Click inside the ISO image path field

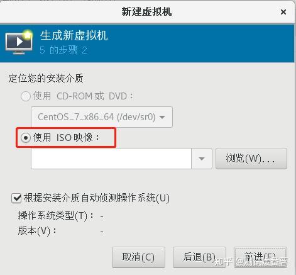pyautogui.click(x=111, y=159)
